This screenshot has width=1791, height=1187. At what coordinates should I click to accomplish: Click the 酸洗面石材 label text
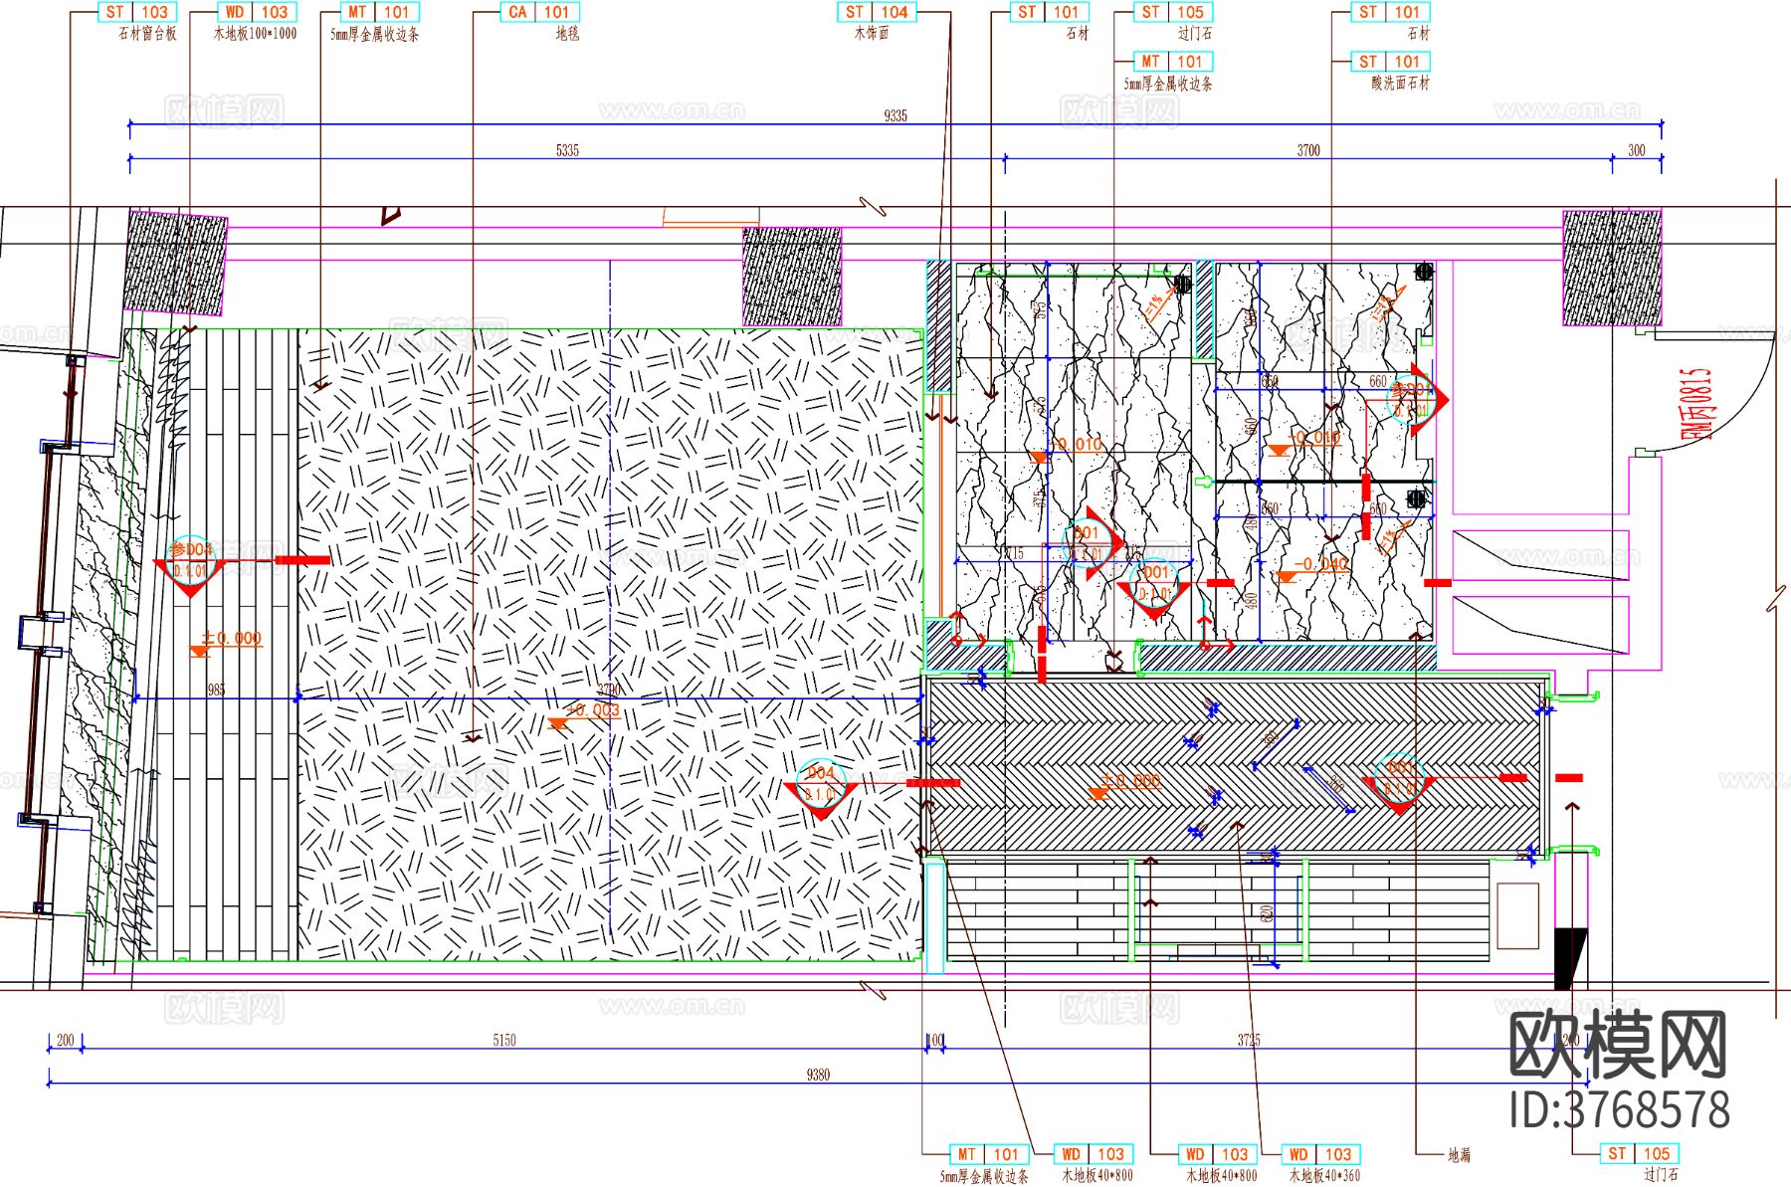pos(1400,84)
